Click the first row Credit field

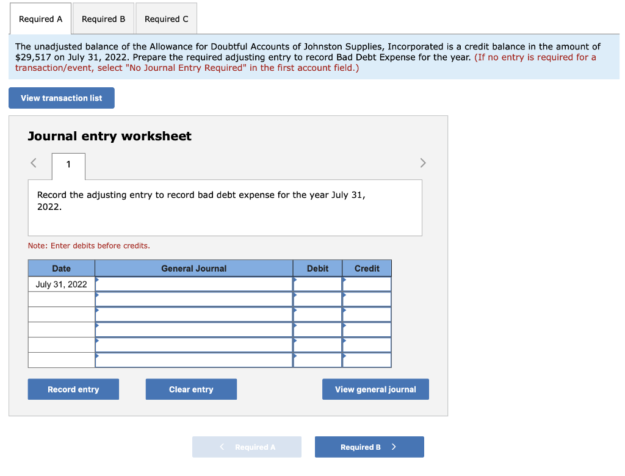(366, 284)
